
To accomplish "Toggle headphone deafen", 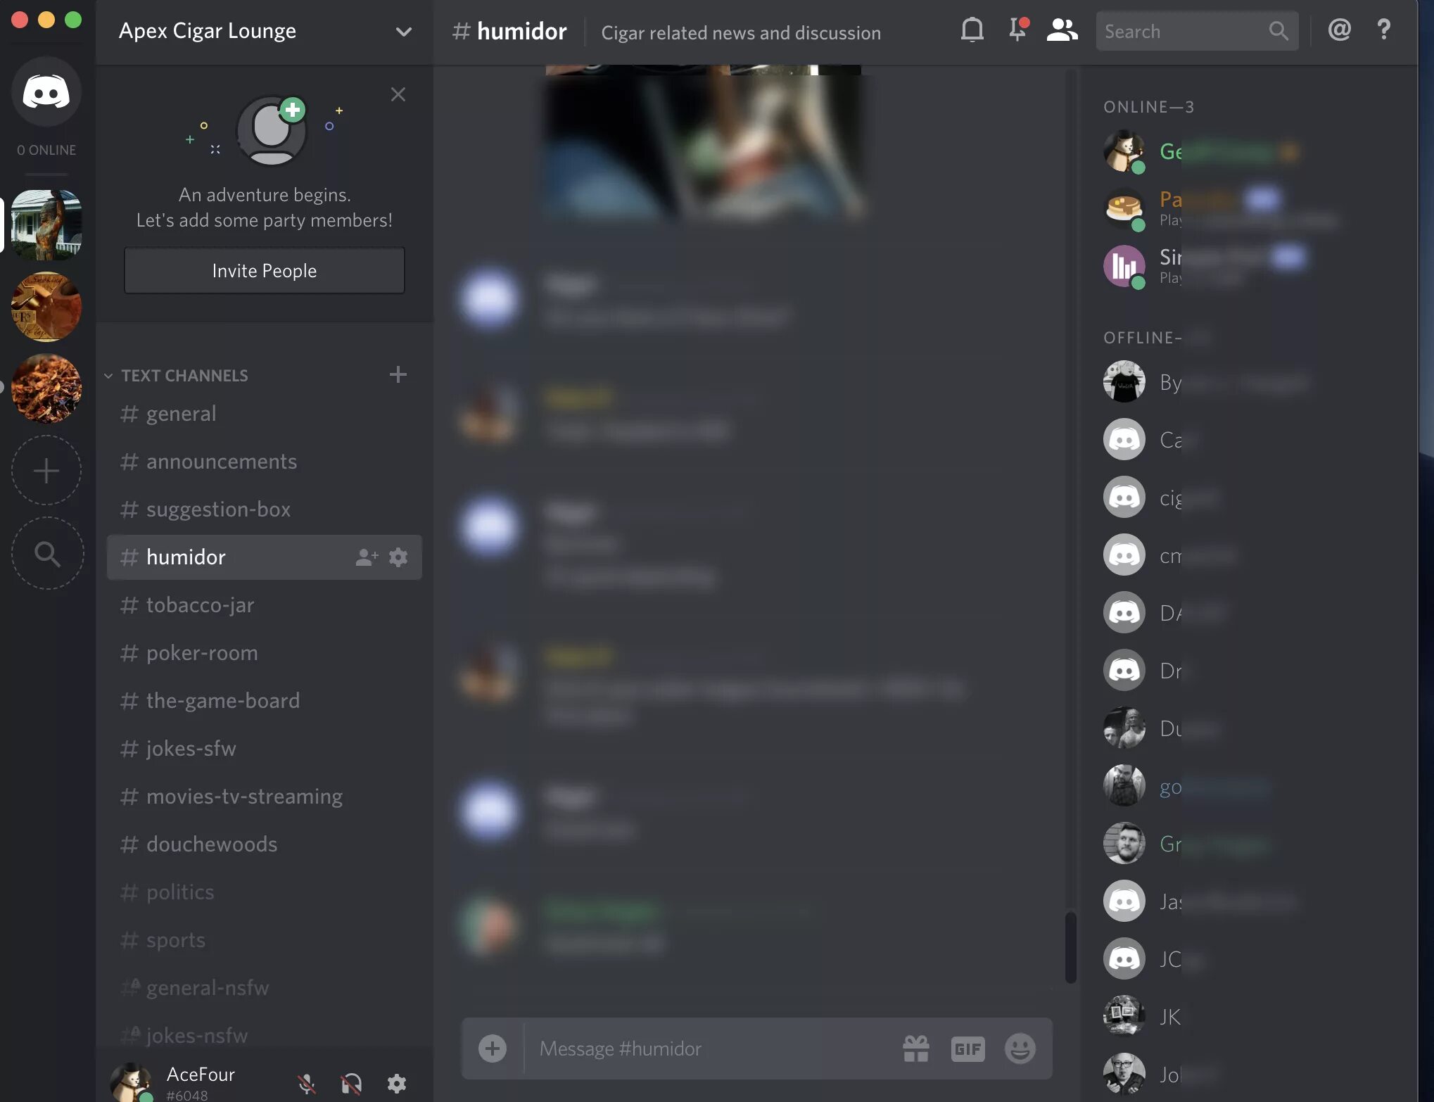I will (351, 1083).
